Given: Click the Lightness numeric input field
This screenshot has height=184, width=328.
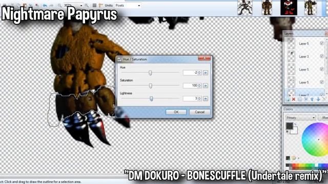Looking at the screenshot, I should (190, 99).
